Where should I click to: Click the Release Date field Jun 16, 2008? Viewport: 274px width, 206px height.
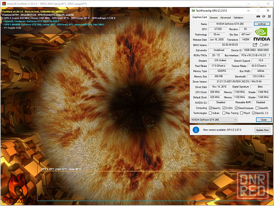point(217,40)
